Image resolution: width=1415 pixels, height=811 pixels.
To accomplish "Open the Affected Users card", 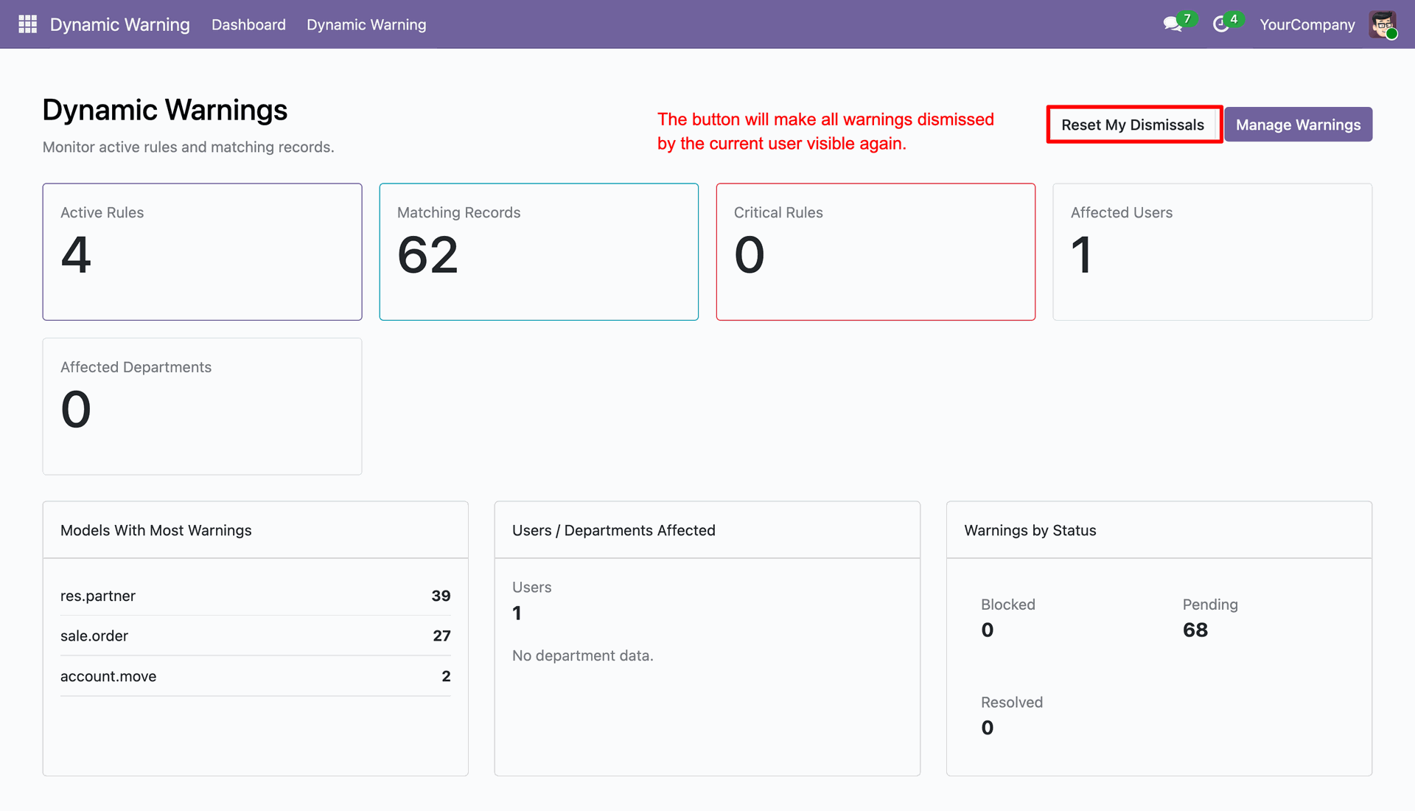I will [1212, 251].
